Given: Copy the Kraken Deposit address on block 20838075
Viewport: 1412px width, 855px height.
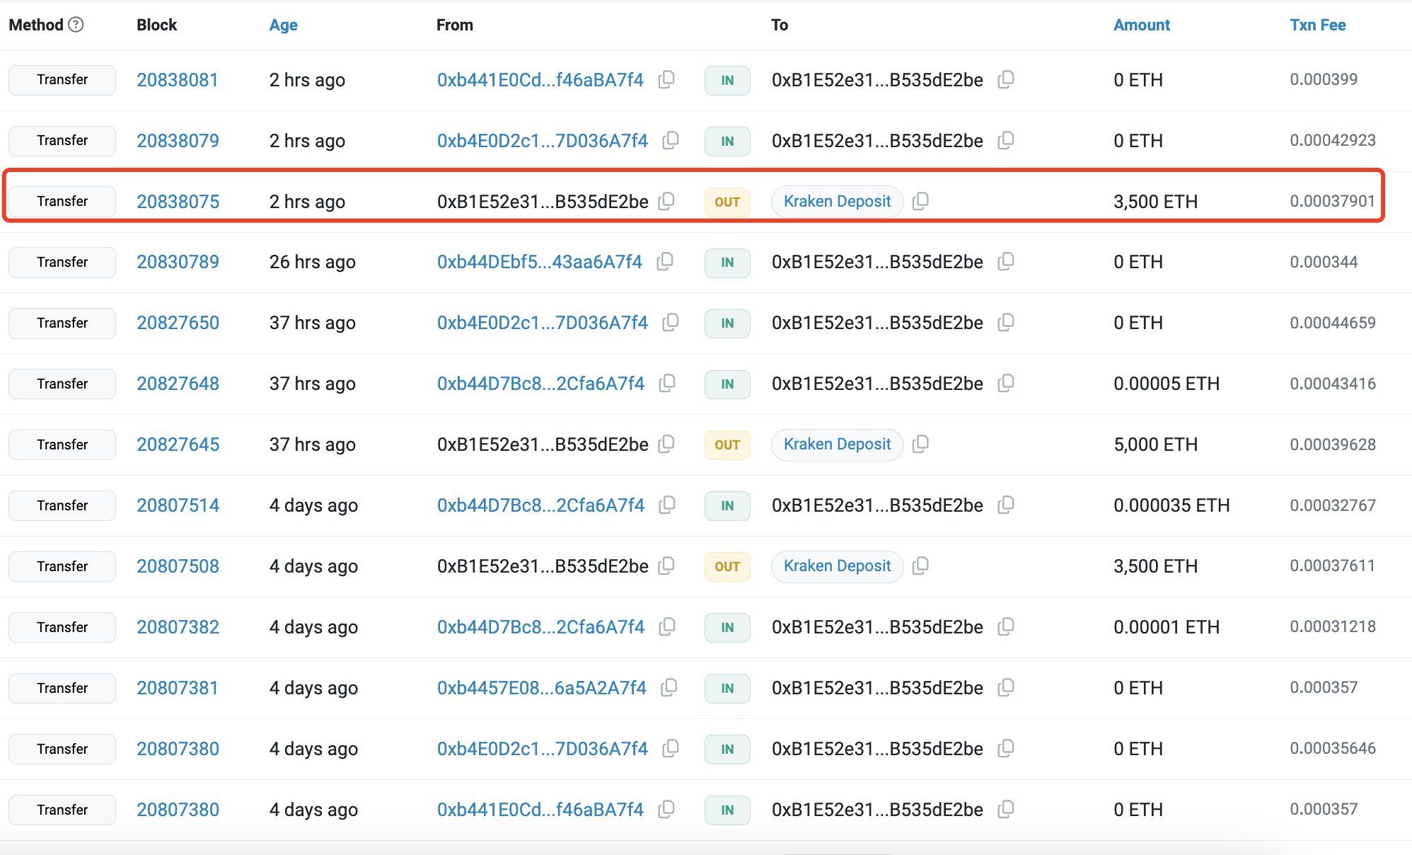Looking at the screenshot, I should pos(921,201).
